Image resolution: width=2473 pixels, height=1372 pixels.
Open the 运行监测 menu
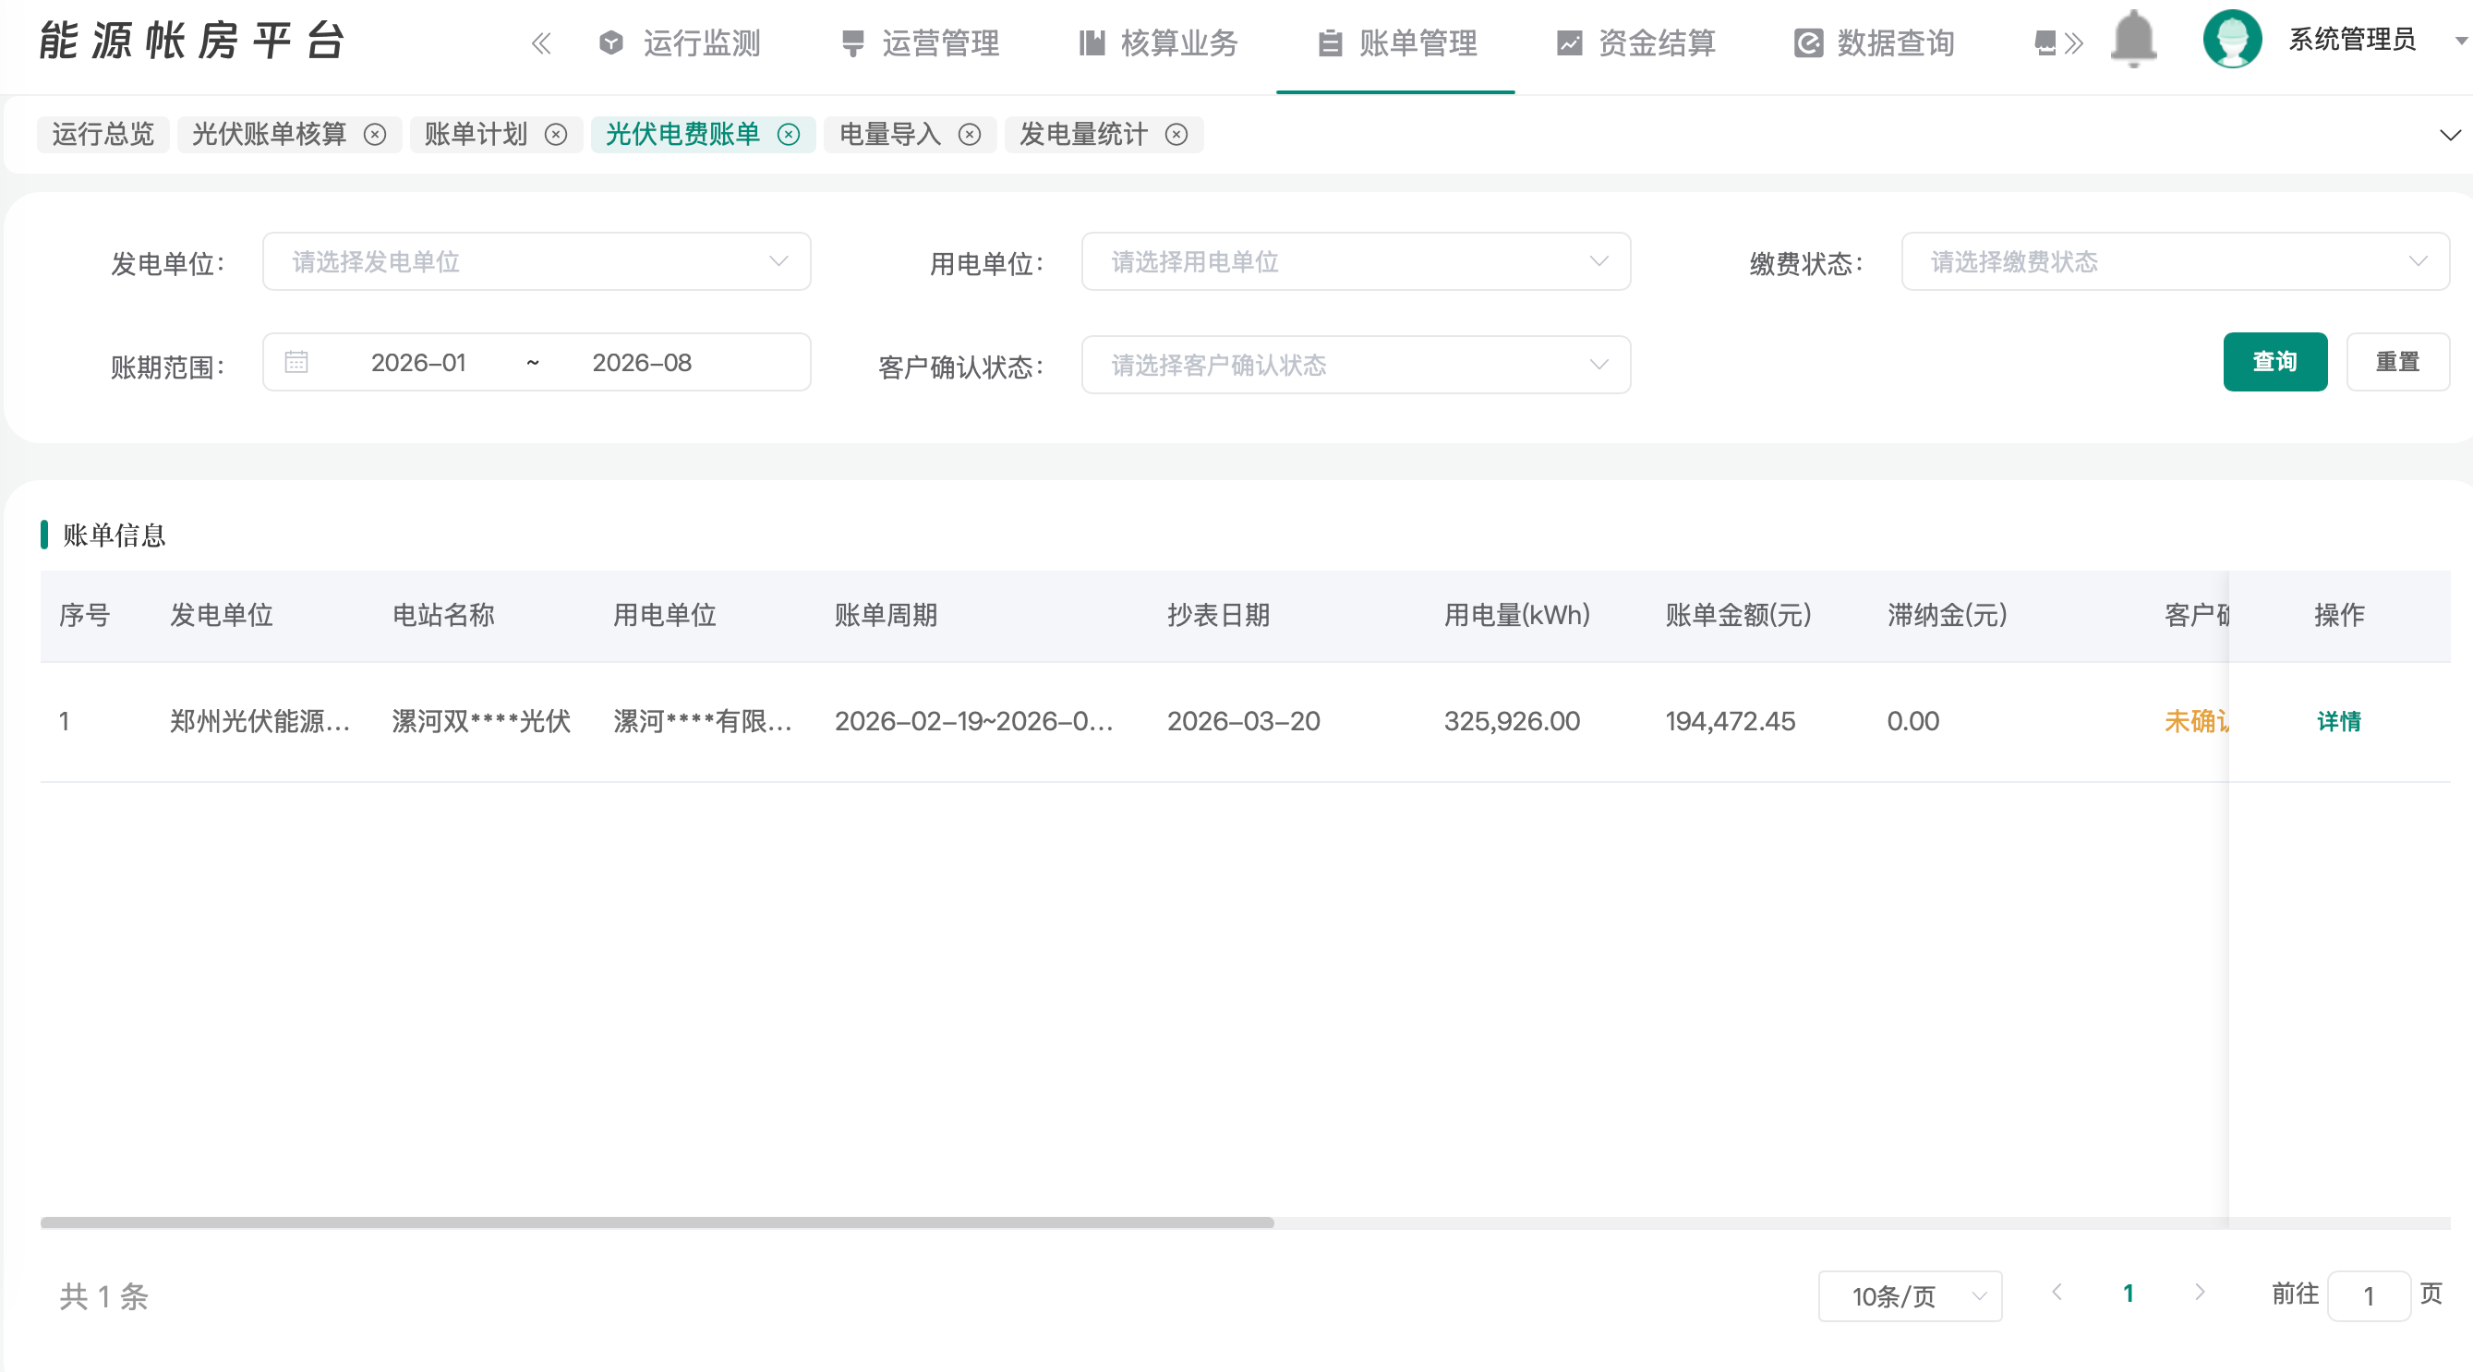click(680, 43)
